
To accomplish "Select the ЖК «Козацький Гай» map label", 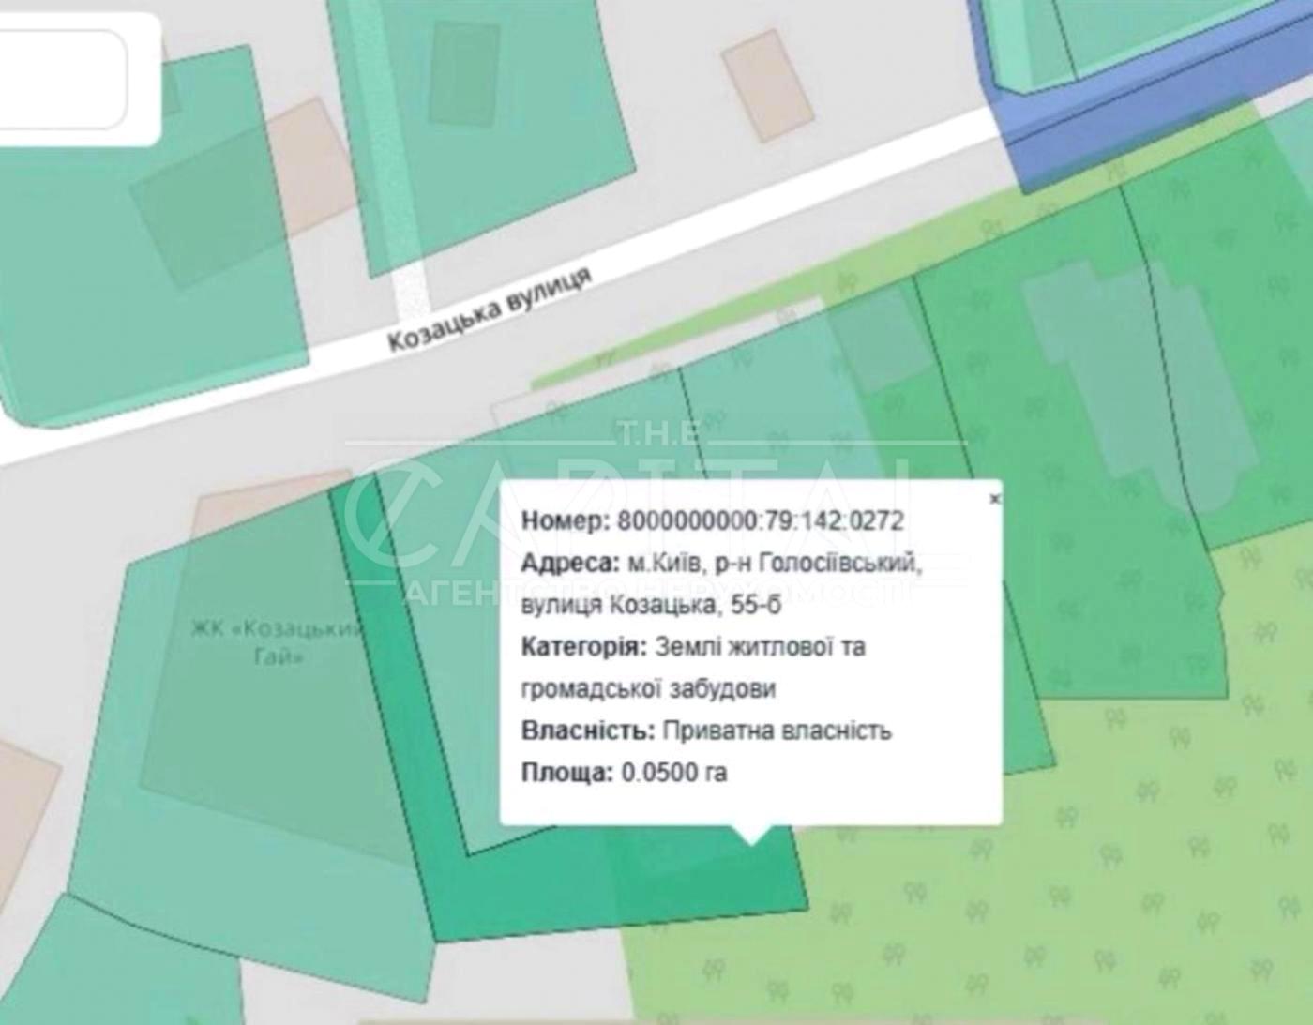I will [277, 641].
